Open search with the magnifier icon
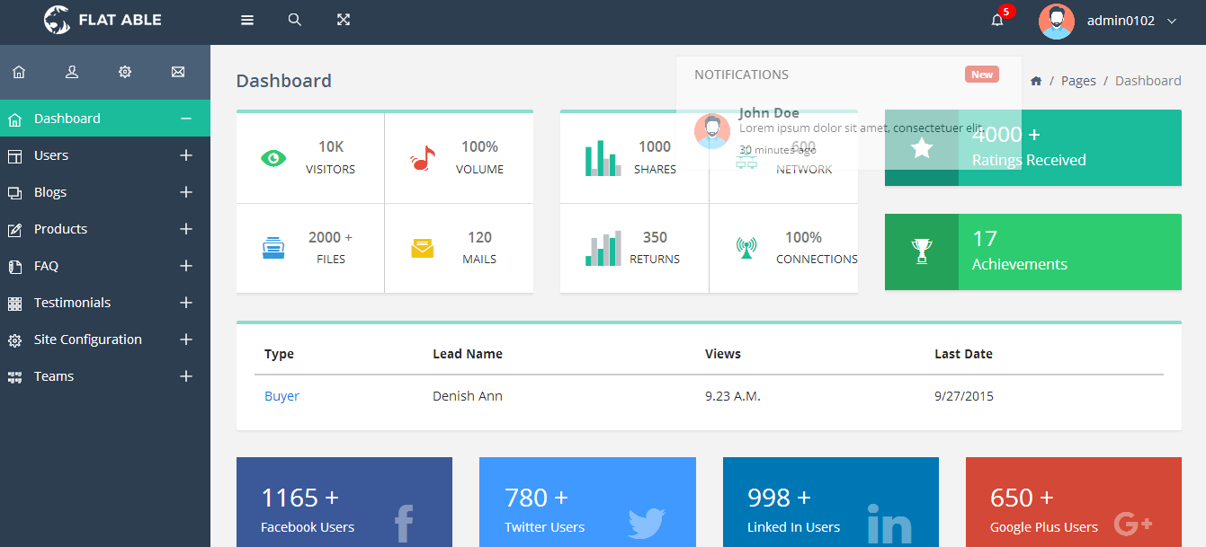 (294, 20)
